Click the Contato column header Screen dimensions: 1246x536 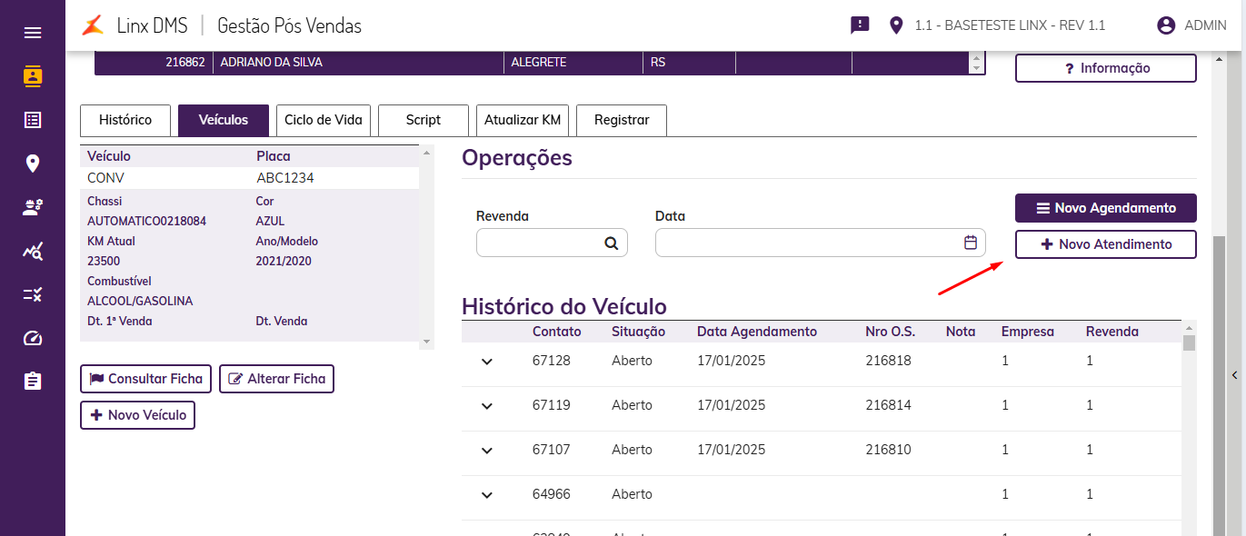pyautogui.click(x=557, y=332)
